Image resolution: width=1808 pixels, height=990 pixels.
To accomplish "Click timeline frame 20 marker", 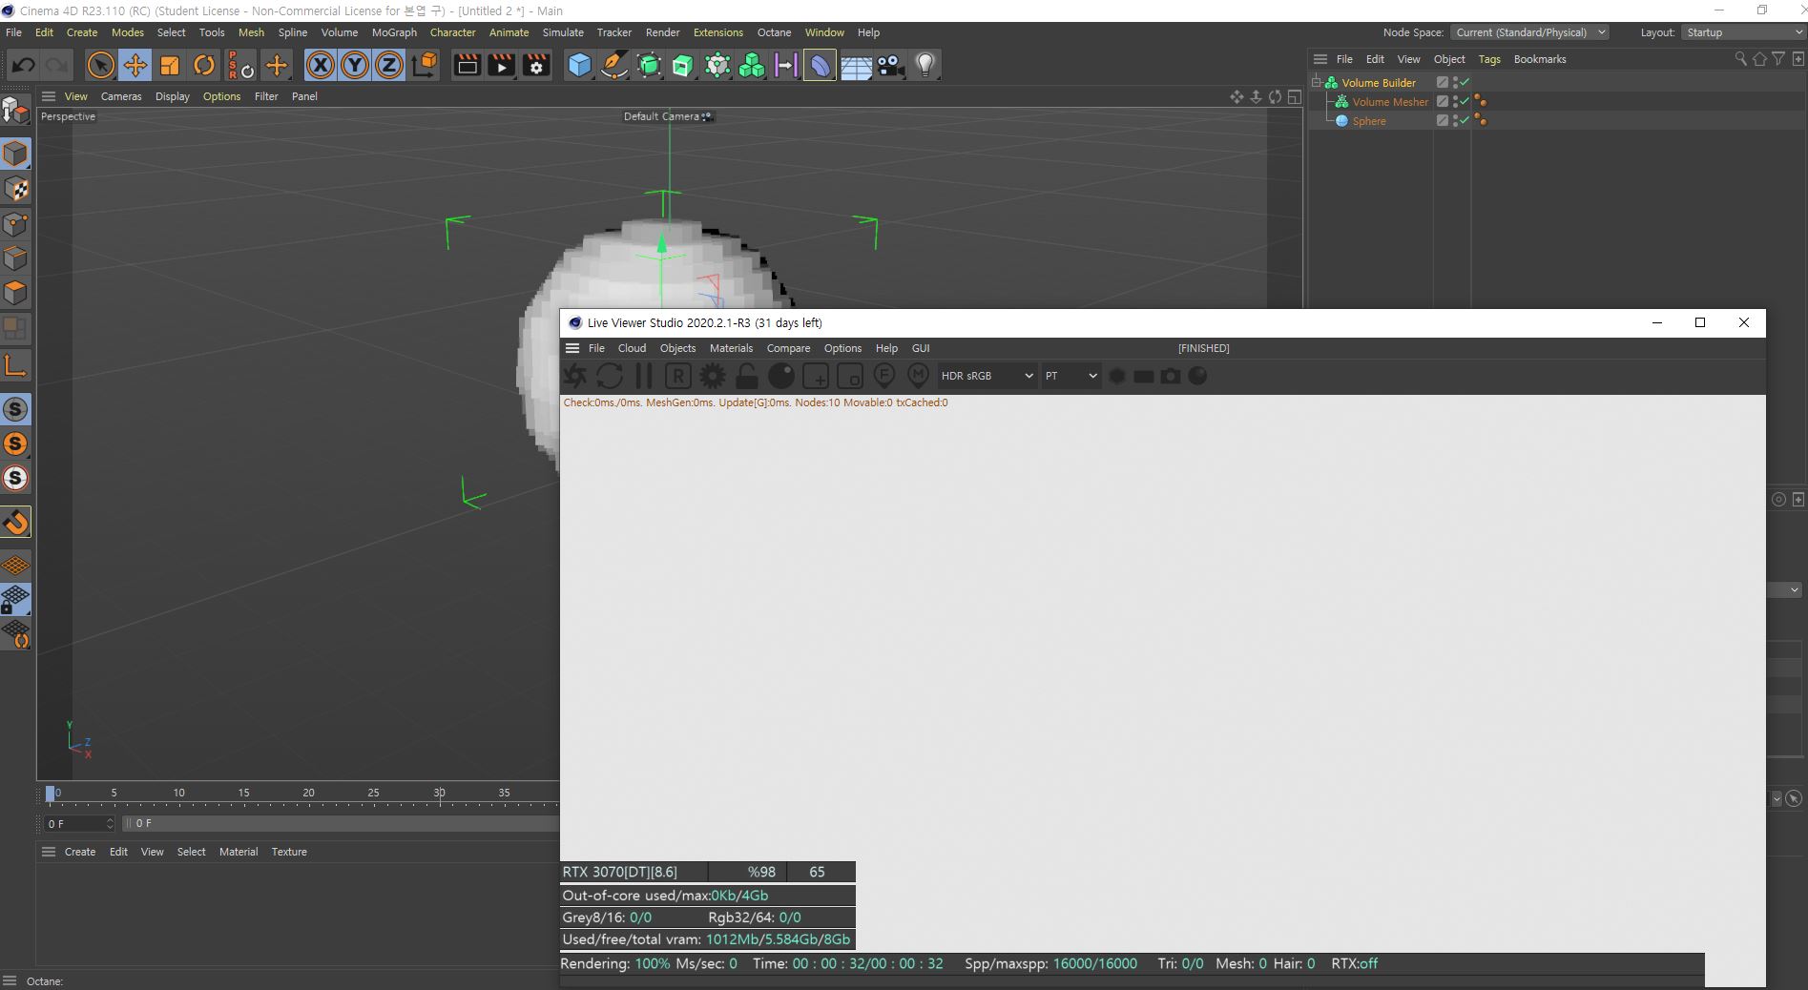I will coord(308,793).
